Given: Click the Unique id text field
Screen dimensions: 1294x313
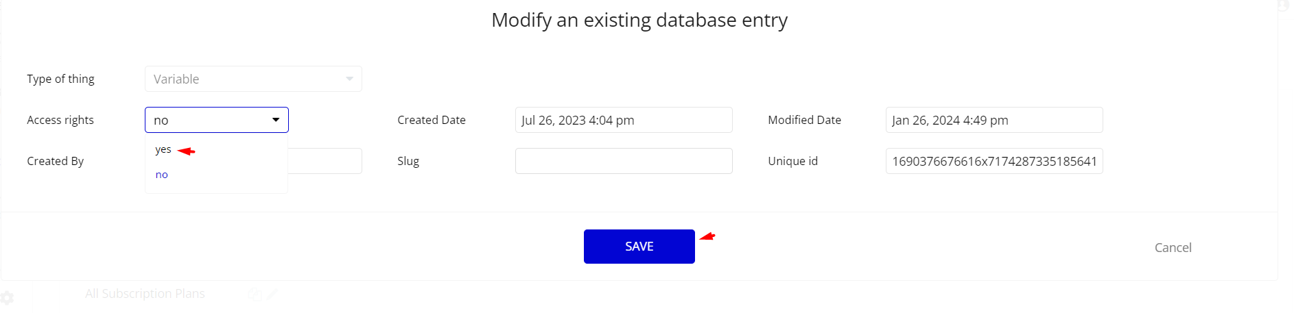Looking at the screenshot, I should [994, 161].
